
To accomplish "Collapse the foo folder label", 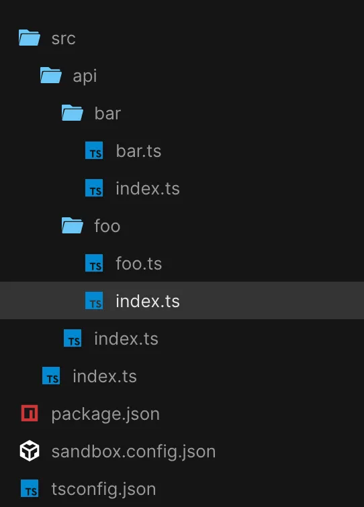I will click(107, 226).
